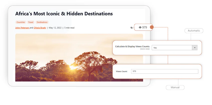Click the article title heading
Viewport: 212px width, 105px height.
(x=64, y=13)
